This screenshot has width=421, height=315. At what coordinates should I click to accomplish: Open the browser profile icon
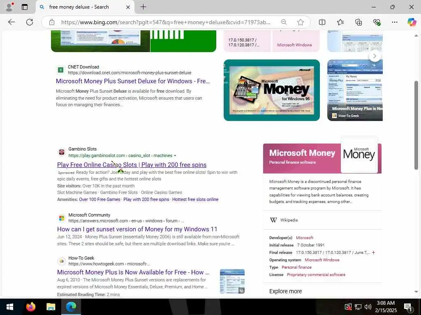9,7
